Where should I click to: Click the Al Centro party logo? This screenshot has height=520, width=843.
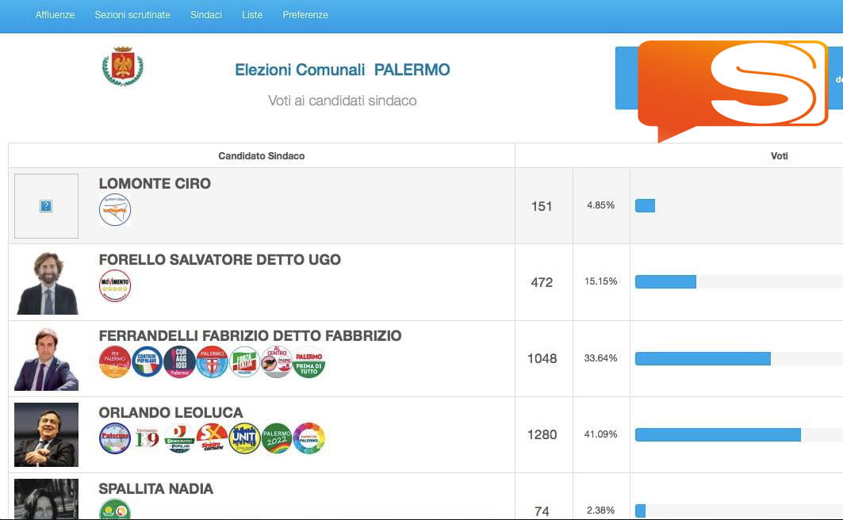277,361
